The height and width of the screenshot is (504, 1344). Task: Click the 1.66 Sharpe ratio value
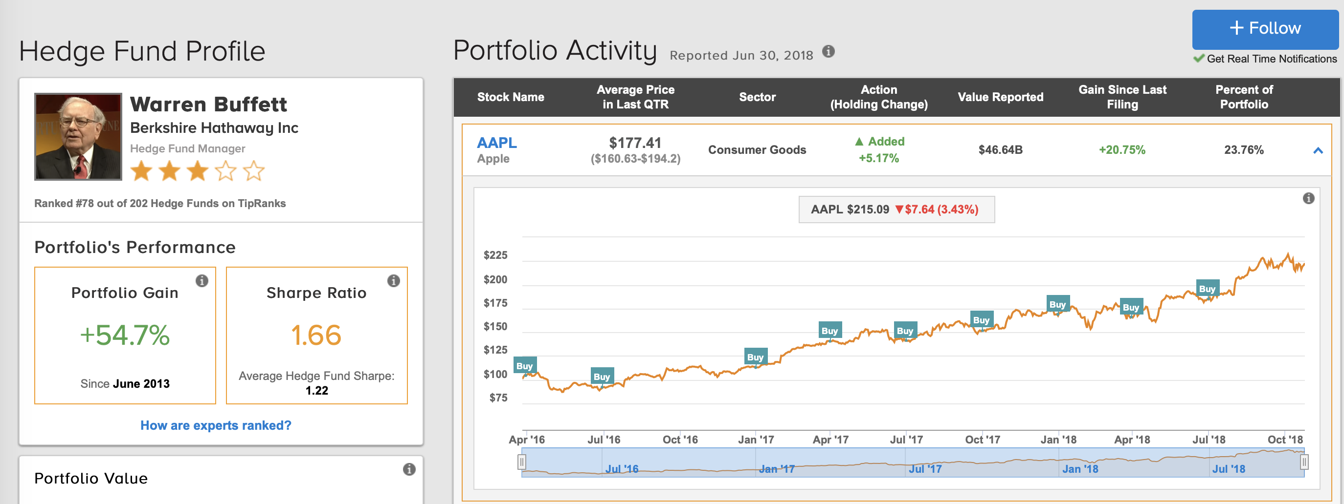point(316,335)
